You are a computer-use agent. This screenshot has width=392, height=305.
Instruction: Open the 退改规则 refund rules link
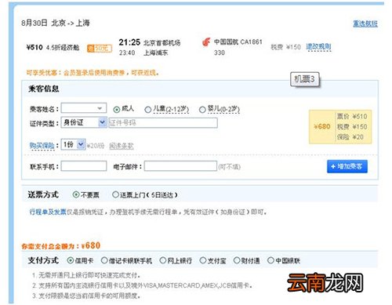[x=318, y=47]
